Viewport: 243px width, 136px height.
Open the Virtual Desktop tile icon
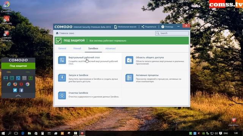(x=62, y=60)
